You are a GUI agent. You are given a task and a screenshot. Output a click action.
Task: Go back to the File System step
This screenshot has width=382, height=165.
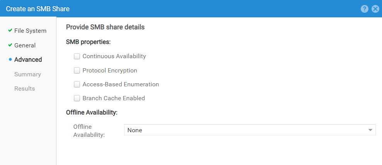point(30,31)
